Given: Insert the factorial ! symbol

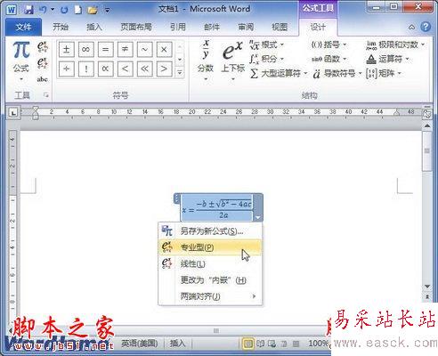Looking at the screenshot, I should tap(86, 69).
